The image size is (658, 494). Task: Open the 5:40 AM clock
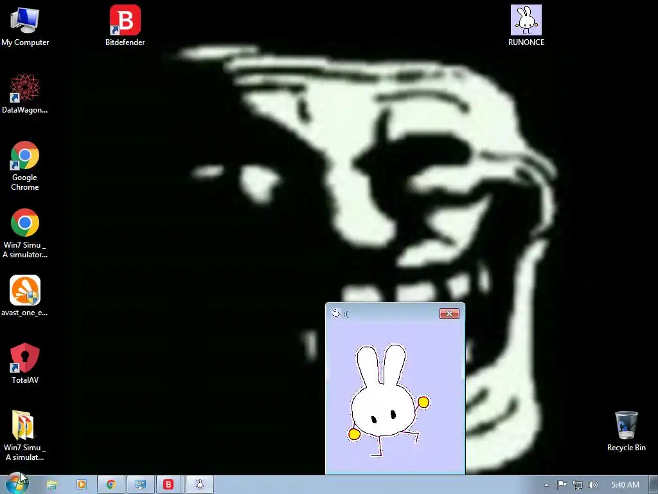pyautogui.click(x=625, y=485)
